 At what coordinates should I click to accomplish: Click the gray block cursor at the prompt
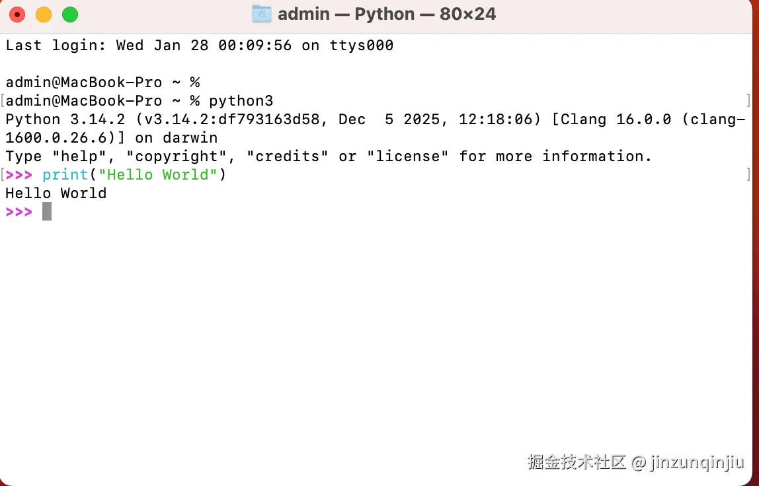tap(47, 211)
